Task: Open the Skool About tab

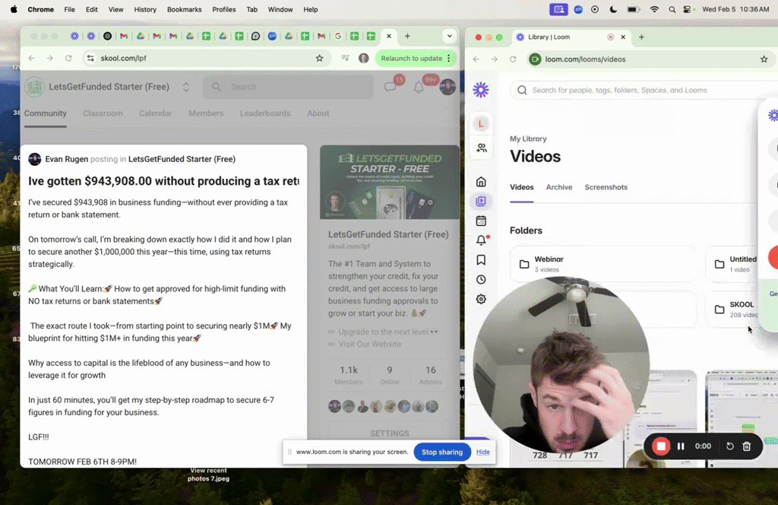Action: (x=318, y=113)
